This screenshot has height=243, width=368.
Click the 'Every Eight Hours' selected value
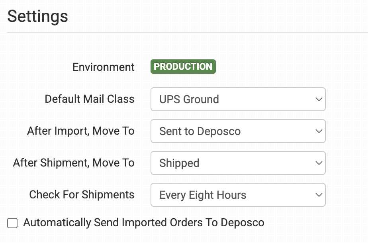[x=203, y=195]
